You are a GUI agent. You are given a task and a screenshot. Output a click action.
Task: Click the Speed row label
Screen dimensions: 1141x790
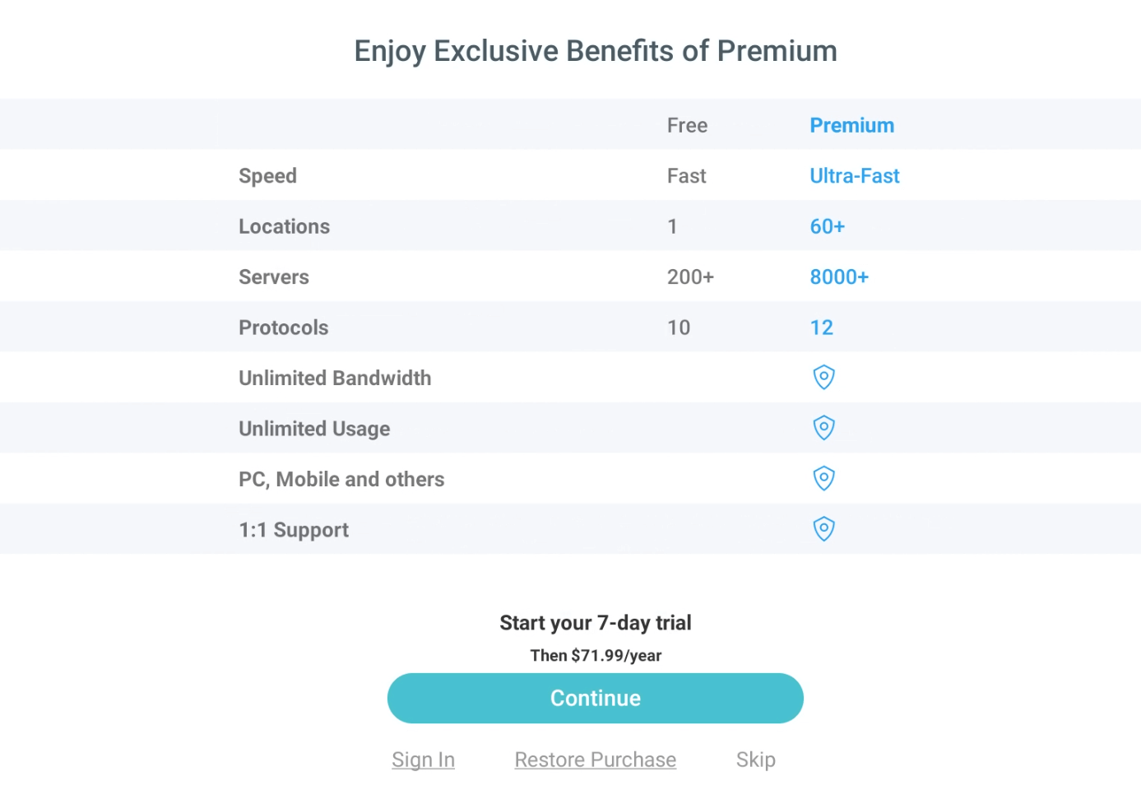click(x=267, y=176)
